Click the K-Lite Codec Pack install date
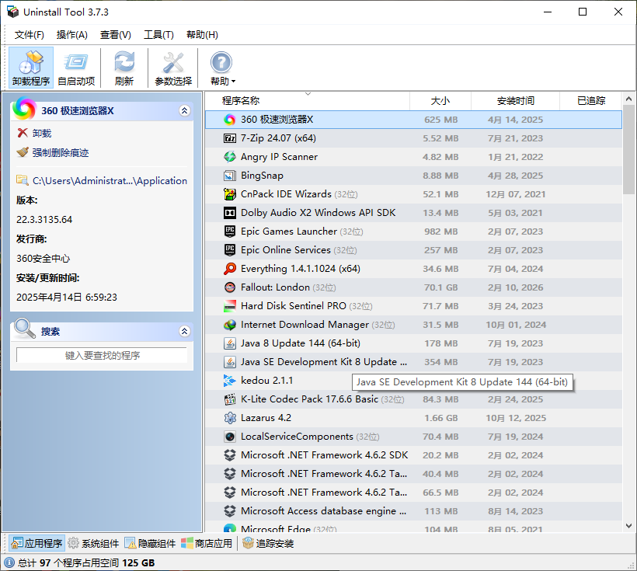Screen dimensions: 637x571 click(x=516, y=399)
